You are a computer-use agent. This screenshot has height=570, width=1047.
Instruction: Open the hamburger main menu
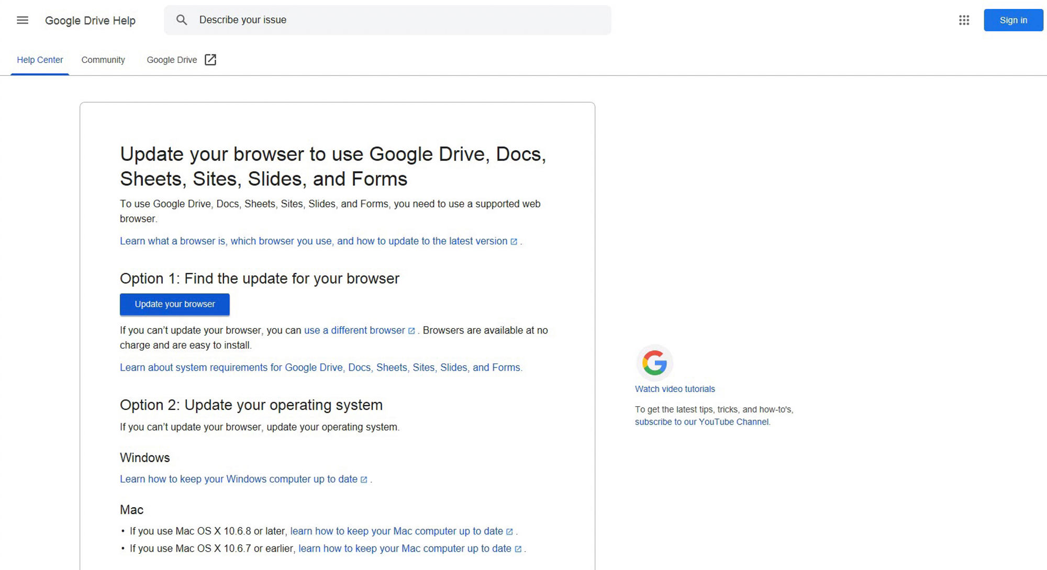[22, 20]
